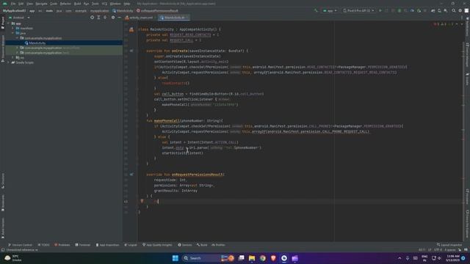Select com.example.myapplication (test) package row
This screenshot has height=264, width=470.
coord(64,53)
